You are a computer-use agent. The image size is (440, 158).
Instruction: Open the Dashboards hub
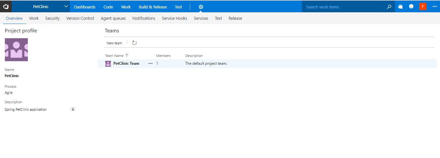(85, 7)
